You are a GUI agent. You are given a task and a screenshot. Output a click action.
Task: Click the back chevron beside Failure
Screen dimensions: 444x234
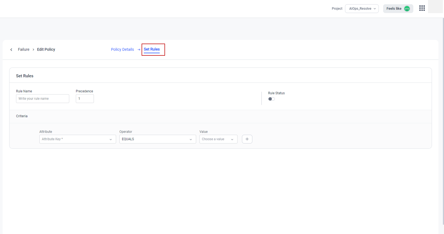[x=11, y=50]
